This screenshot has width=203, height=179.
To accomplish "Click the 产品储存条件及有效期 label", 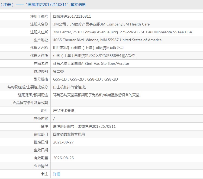I will coord(30,103).
